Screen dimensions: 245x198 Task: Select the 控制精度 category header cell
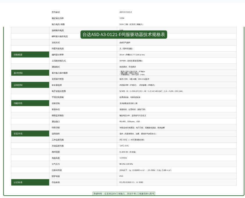coord(30,55)
